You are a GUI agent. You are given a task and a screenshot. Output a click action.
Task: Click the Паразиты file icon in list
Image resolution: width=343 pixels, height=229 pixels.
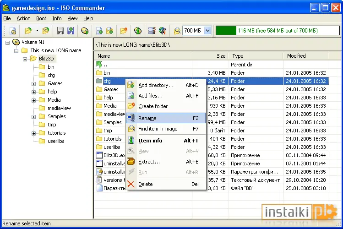coord(99,188)
